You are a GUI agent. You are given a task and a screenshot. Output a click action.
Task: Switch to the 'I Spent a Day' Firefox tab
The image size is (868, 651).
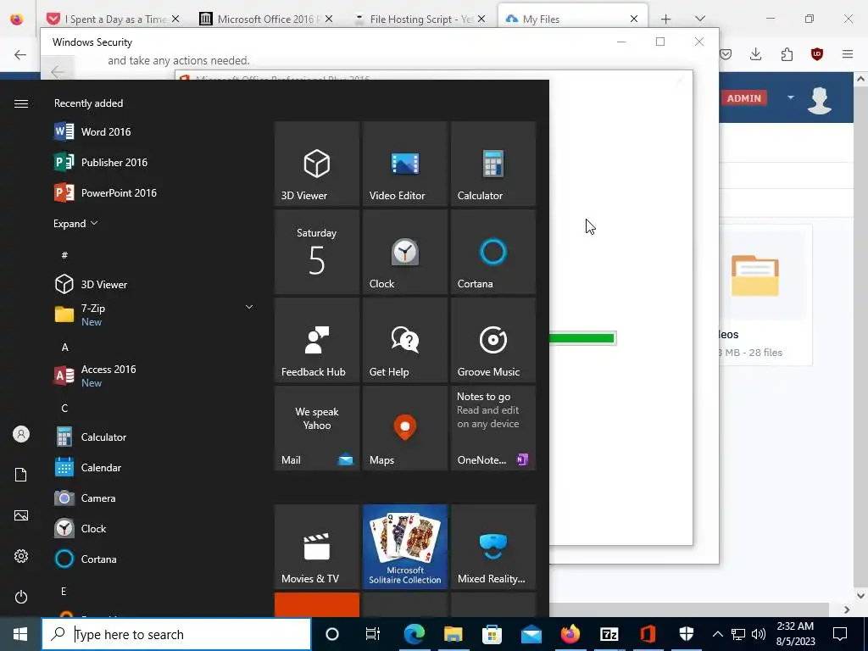[x=114, y=19]
